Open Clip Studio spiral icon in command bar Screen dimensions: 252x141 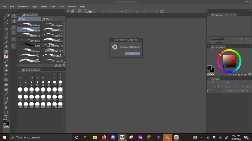click(80, 11)
